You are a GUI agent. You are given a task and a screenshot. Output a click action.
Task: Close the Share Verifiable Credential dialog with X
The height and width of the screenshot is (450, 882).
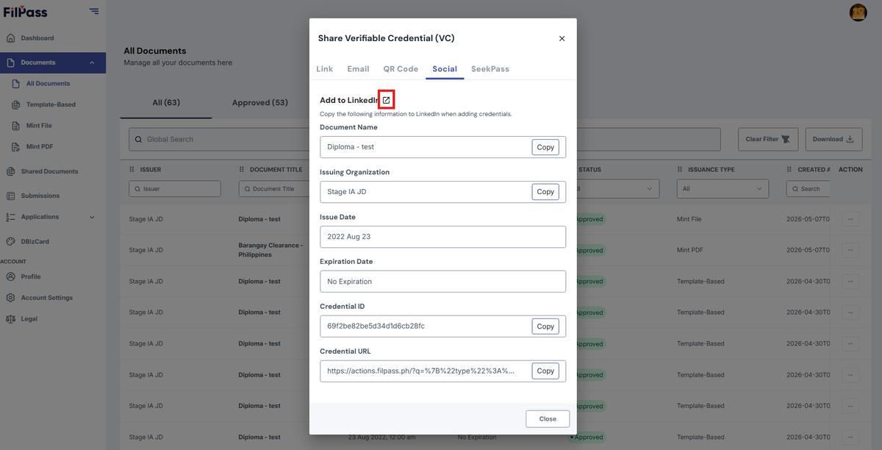562,38
